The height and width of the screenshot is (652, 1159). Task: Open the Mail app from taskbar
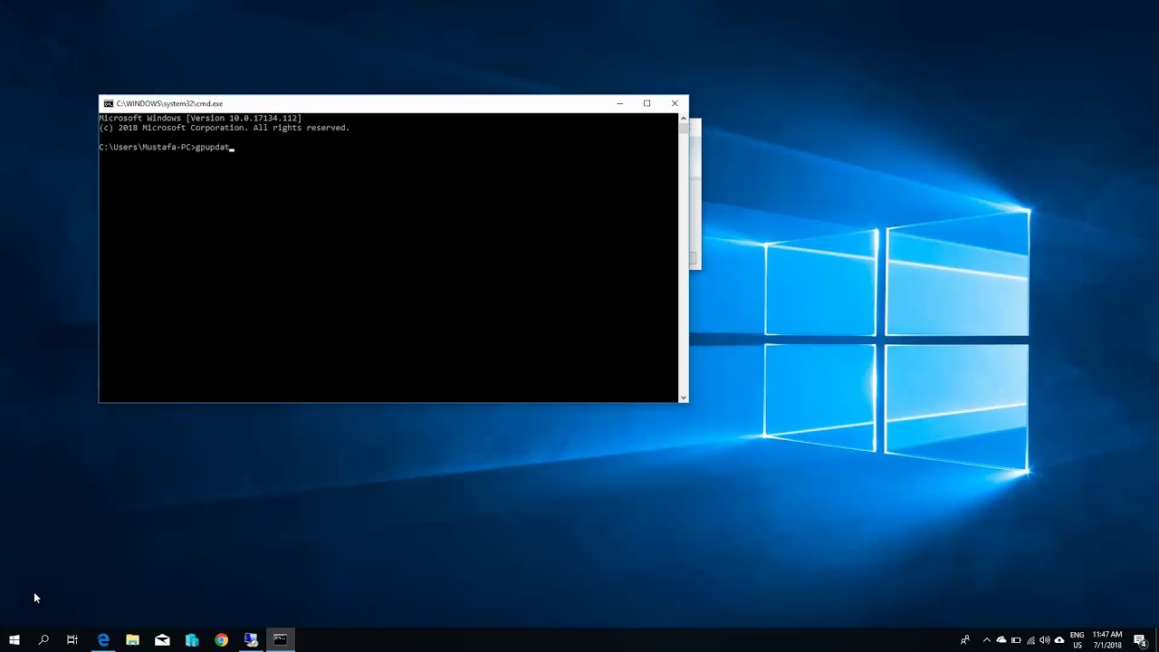point(162,640)
